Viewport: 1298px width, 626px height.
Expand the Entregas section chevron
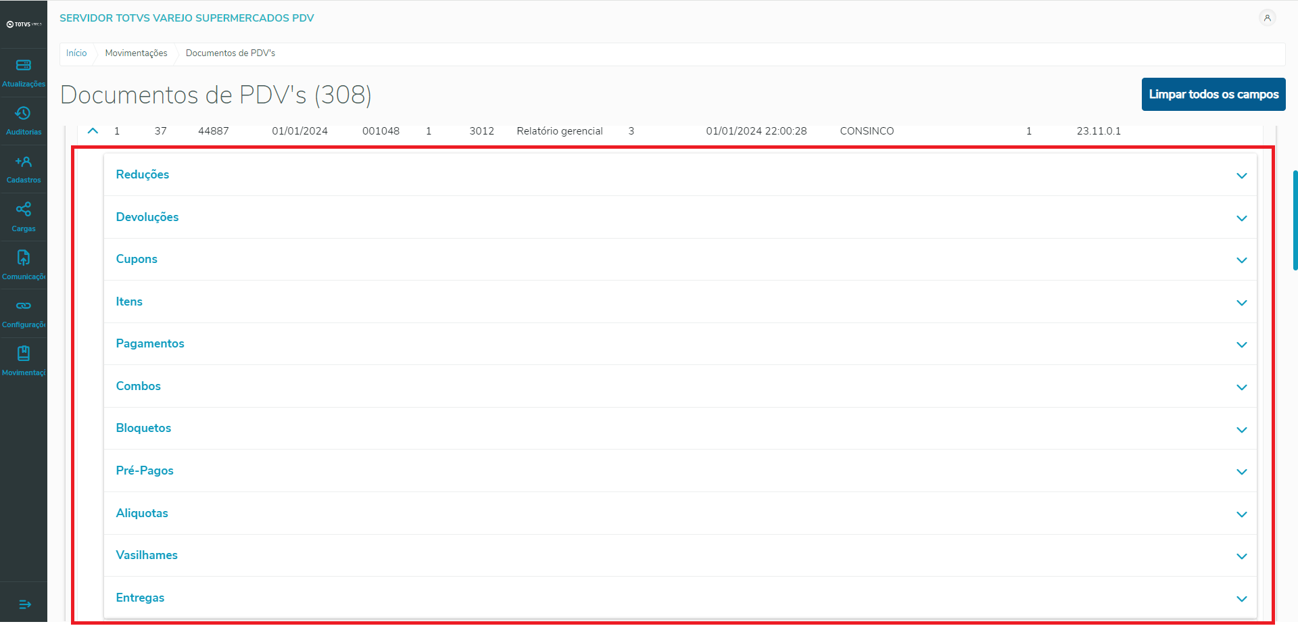pos(1242,599)
